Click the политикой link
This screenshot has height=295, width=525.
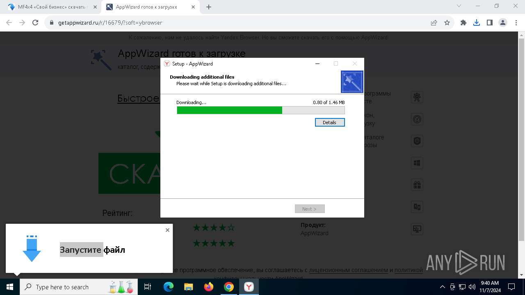click(x=409, y=270)
